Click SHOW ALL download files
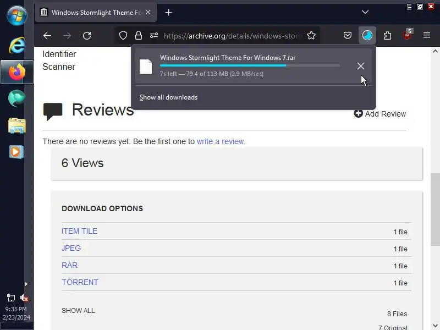Image resolution: width=440 pixels, height=330 pixels. (x=78, y=311)
